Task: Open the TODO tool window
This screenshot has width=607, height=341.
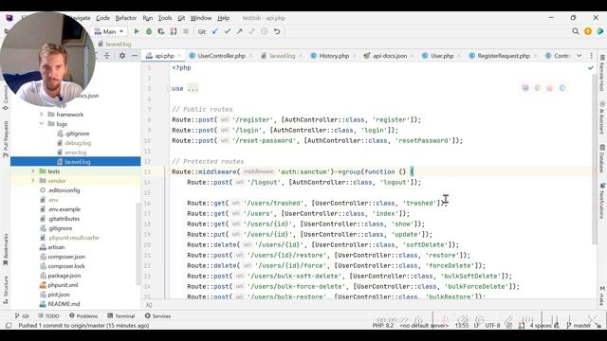Action: pos(48,315)
